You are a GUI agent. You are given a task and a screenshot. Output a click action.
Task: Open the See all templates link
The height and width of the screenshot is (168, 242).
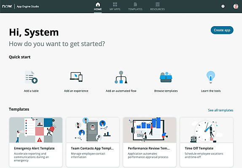click(220, 110)
